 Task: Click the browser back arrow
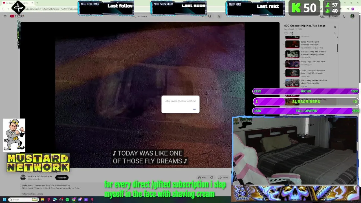[x=3, y=9]
